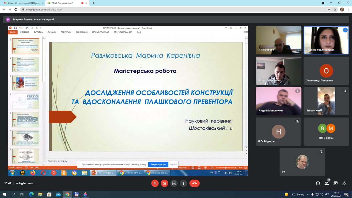
Task: Click the "Ще 3 особи" participants tile
Action: [326, 131]
